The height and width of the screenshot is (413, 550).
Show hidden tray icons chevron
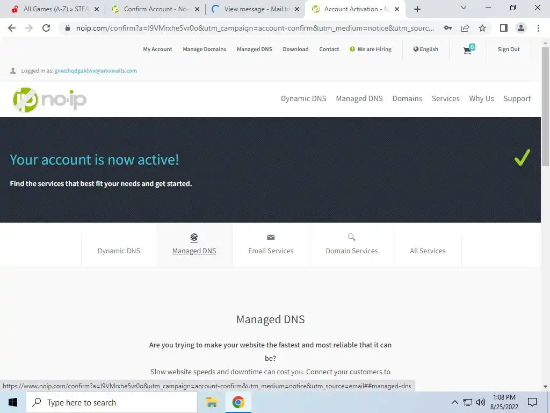point(454,402)
